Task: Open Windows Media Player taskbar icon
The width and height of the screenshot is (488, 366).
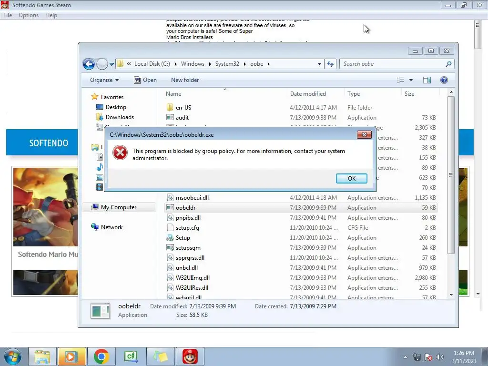Action: click(x=71, y=356)
